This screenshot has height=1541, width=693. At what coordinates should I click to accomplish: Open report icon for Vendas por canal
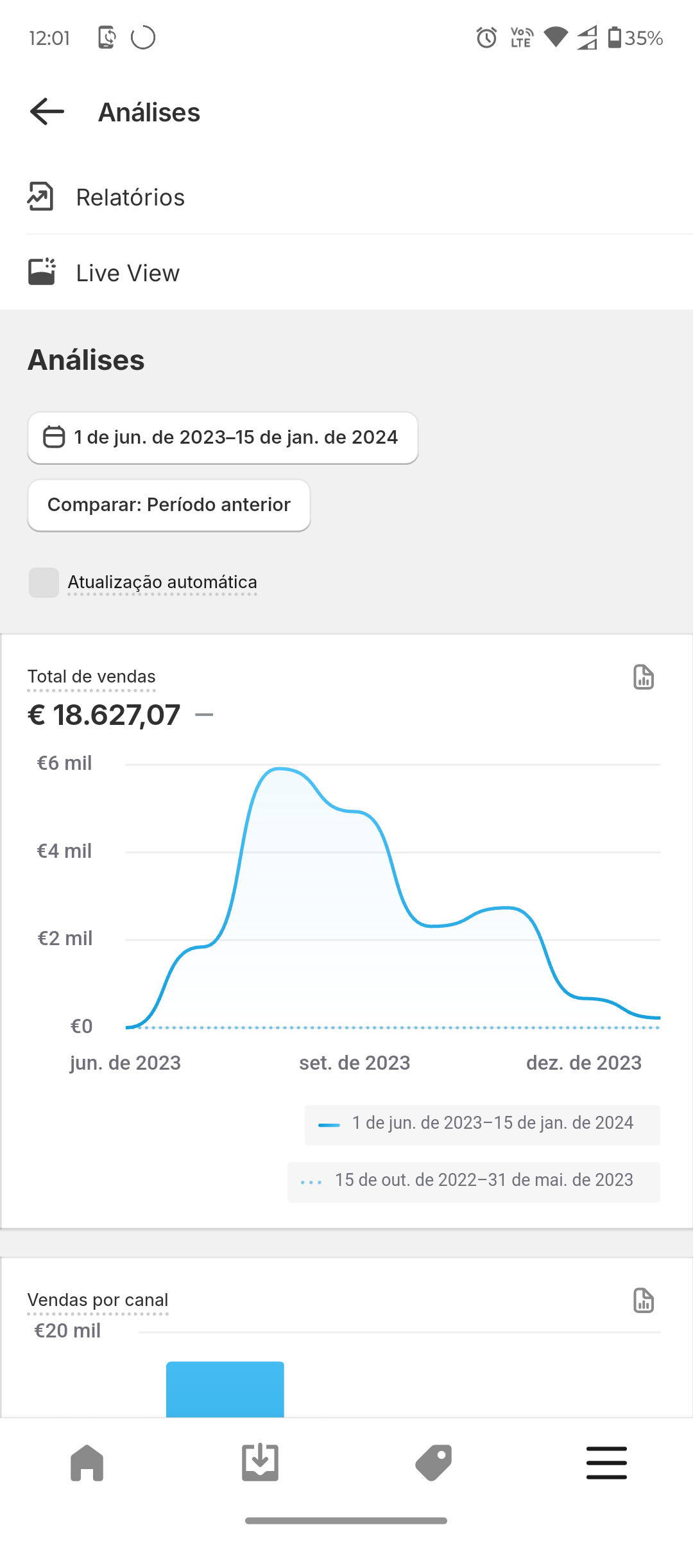pyautogui.click(x=643, y=1300)
